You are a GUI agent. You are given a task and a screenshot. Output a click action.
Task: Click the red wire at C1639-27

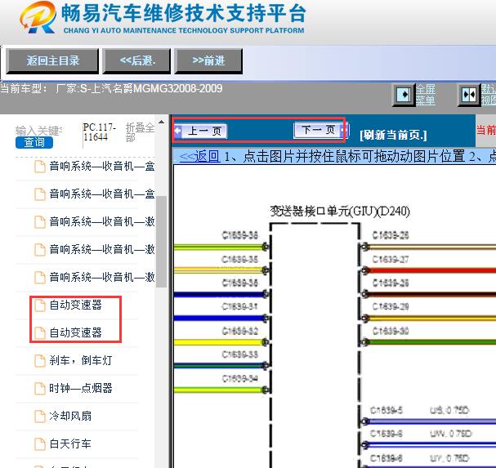click(430, 270)
